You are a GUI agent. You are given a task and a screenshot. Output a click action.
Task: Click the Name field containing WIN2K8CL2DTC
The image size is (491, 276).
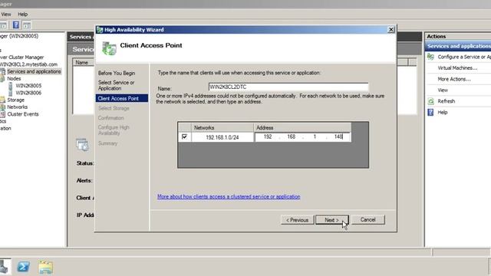(288, 87)
